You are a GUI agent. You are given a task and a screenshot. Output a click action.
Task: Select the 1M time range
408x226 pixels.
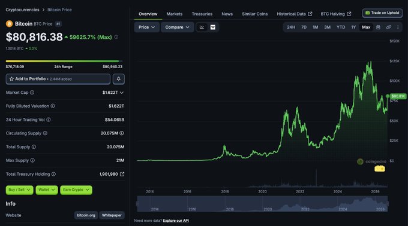coord(315,28)
